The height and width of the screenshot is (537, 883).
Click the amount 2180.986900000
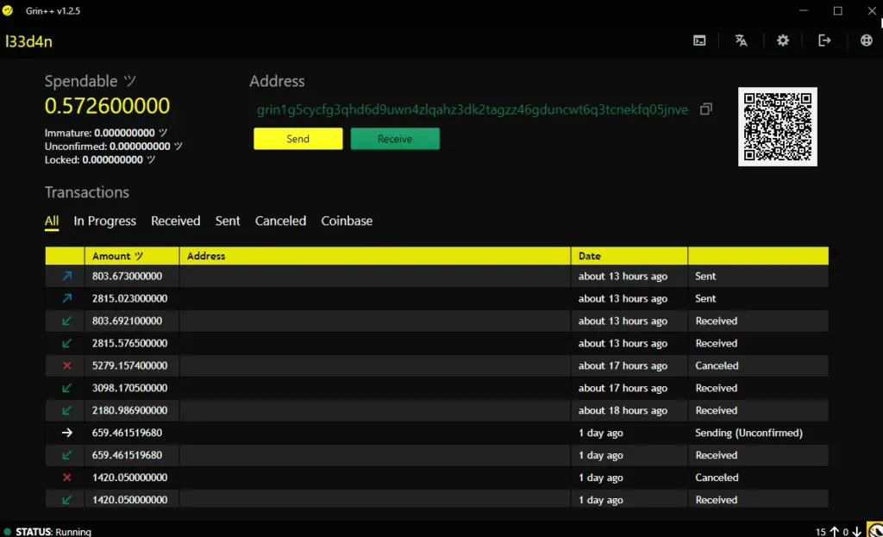(129, 410)
